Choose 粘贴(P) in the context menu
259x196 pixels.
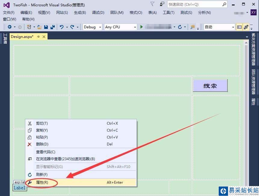coord(81,137)
